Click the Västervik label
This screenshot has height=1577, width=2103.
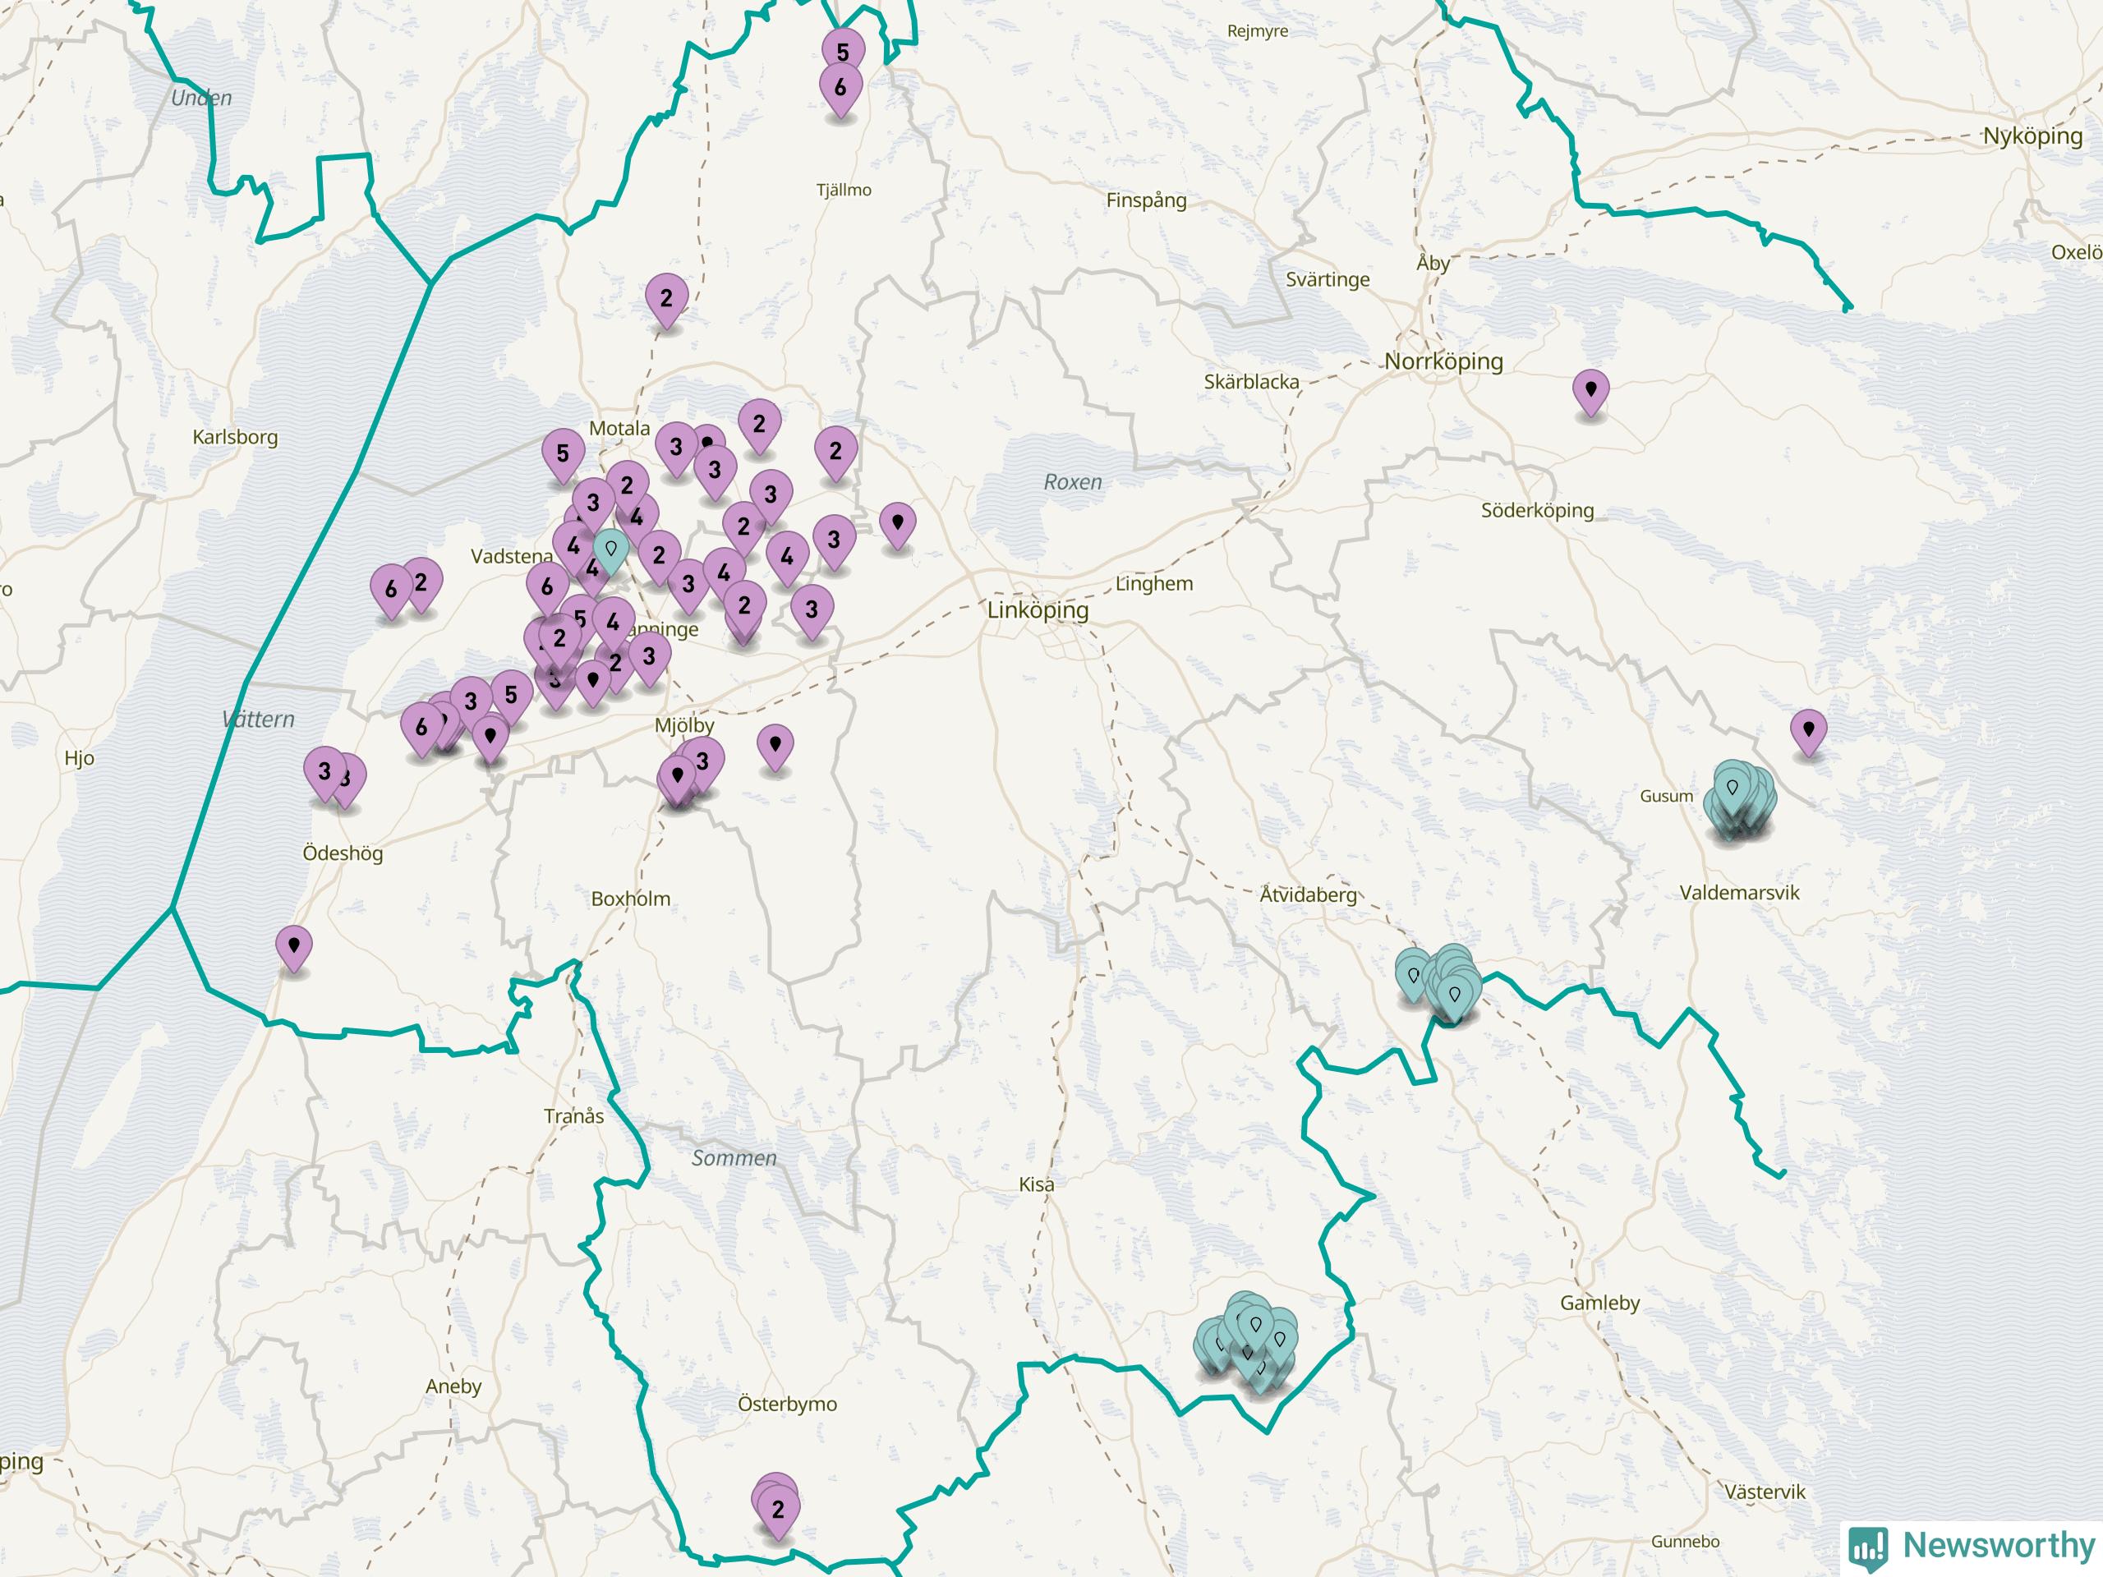[1765, 1492]
